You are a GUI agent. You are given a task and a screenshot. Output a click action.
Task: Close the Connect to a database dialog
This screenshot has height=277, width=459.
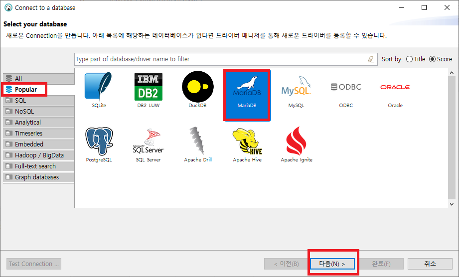tap(447, 7)
